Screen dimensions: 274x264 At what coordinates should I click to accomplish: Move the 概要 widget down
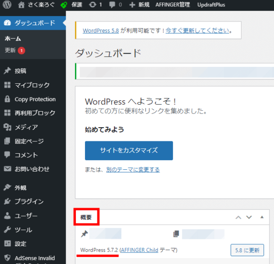point(249,217)
